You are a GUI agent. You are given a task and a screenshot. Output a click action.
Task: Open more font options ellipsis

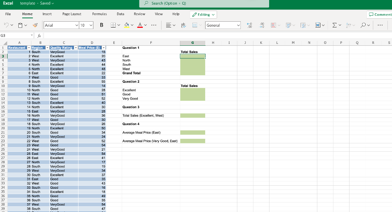pyautogui.click(x=154, y=25)
